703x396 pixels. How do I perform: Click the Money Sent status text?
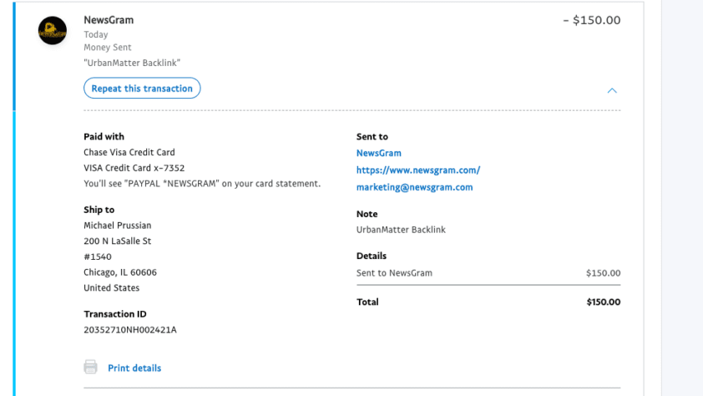pos(107,48)
